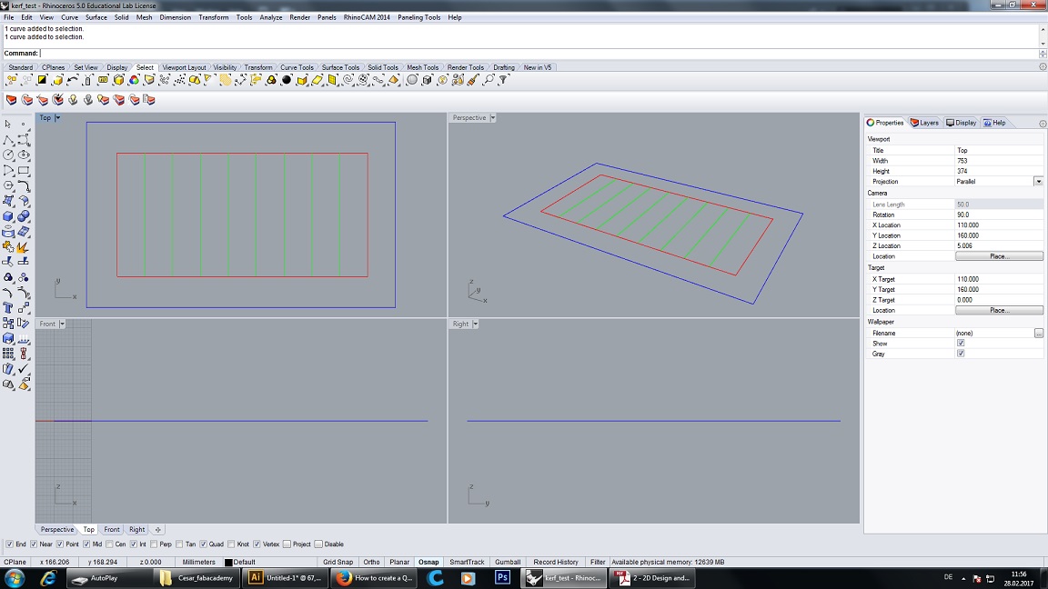Toggle Gumball in the status bar
Viewport: 1048px width, 589px height.
click(x=508, y=563)
